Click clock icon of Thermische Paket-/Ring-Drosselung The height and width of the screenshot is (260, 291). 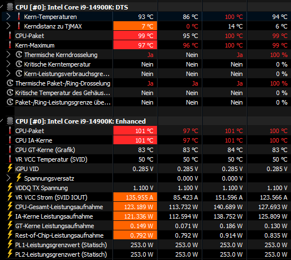point(10,83)
